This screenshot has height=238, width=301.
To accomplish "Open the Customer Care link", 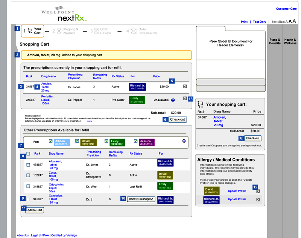I will (286, 9).
